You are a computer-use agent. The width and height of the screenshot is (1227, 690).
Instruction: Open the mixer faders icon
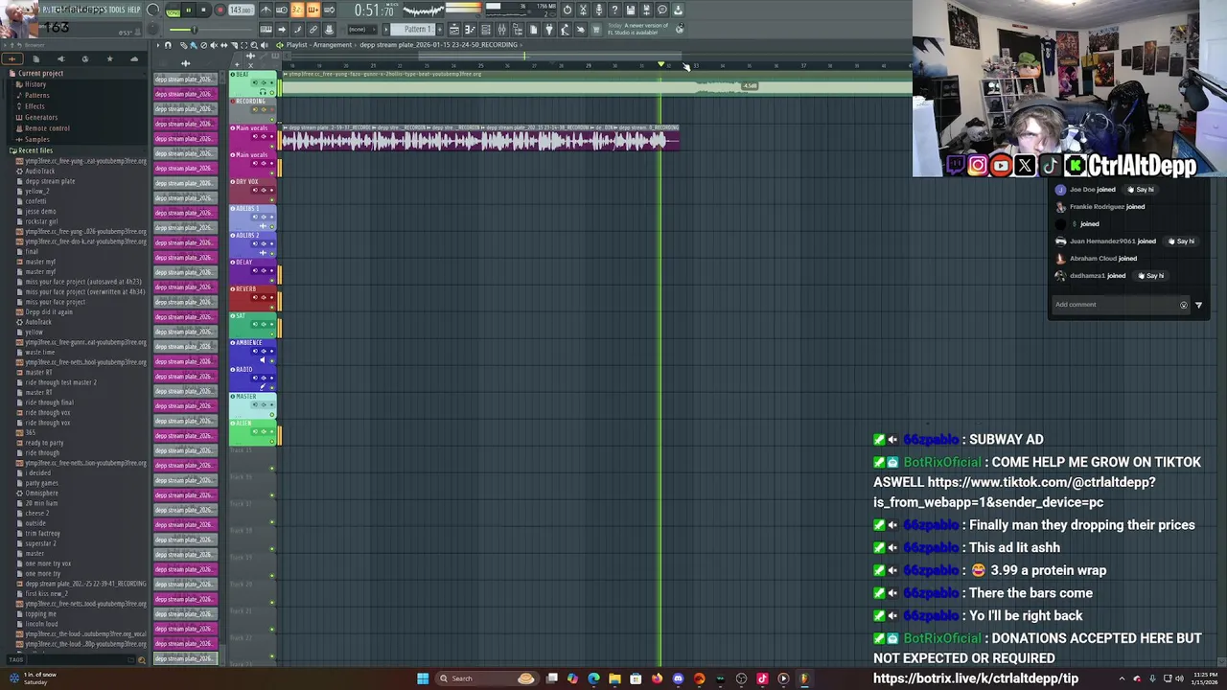pos(501,30)
